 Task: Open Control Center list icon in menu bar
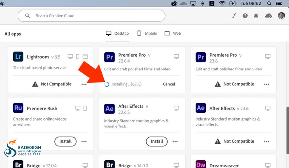coord(279,3)
